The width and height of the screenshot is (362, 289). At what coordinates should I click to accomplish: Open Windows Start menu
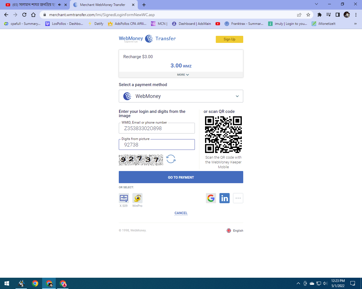[7, 283]
